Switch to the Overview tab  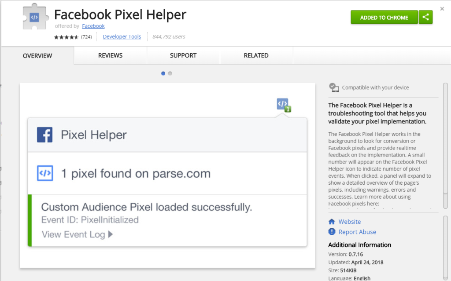(x=37, y=55)
